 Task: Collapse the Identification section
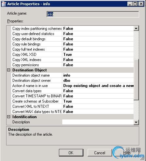click(x=8, y=117)
